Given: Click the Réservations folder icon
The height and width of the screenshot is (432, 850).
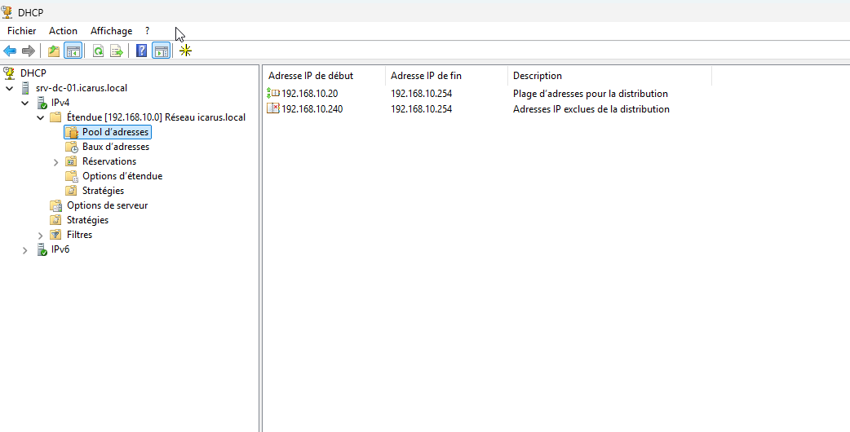Looking at the screenshot, I should [x=71, y=161].
